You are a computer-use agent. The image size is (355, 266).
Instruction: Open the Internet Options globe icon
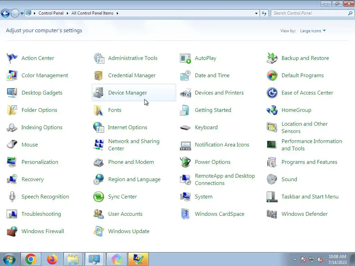99,127
